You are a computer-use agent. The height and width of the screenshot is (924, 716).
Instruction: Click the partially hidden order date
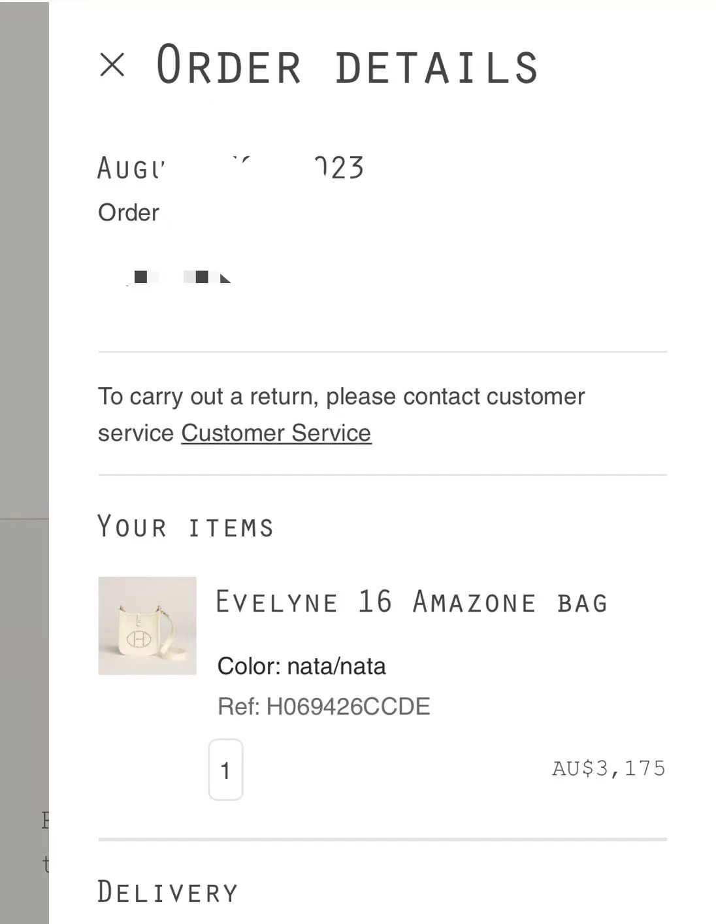[x=230, y=168]
